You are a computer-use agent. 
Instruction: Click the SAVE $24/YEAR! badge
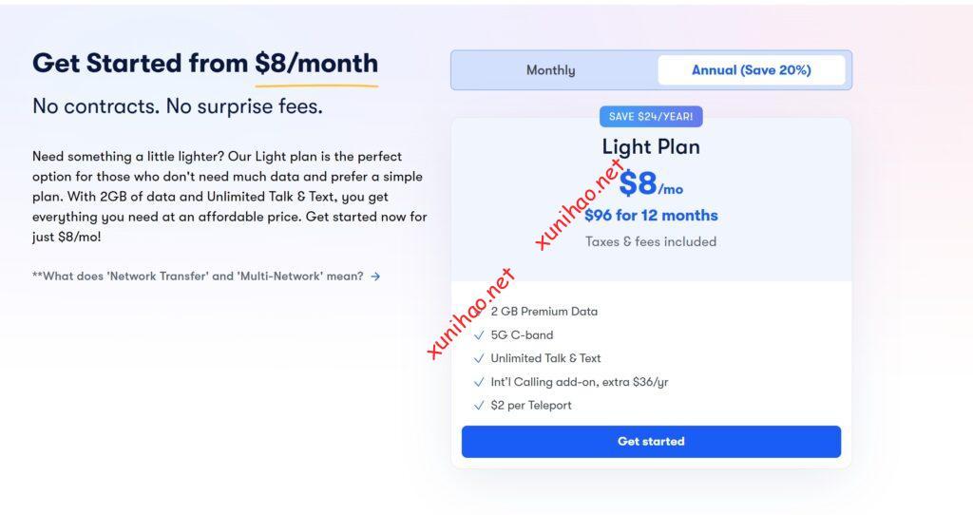coord(651,117)
